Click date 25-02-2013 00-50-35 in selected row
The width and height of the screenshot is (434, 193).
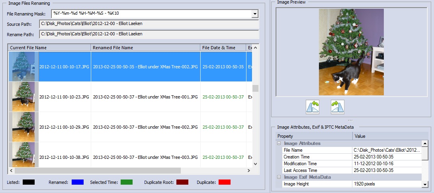click(x=223, y=67)
